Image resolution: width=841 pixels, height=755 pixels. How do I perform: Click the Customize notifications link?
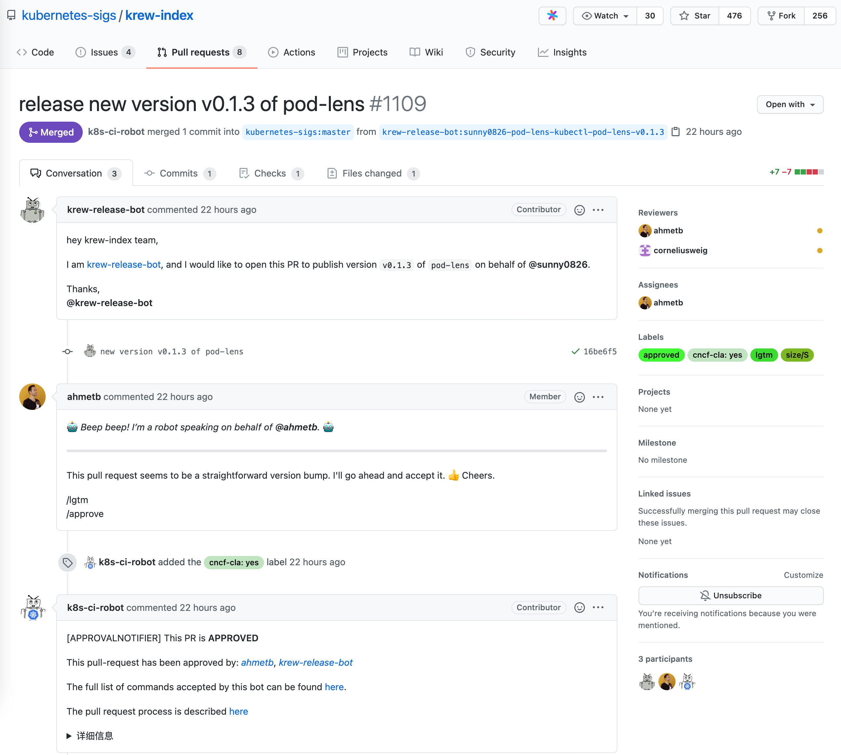coord(803,575)
